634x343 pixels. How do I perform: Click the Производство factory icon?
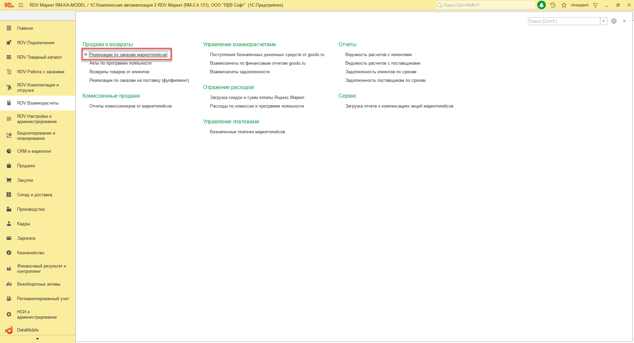9,209
